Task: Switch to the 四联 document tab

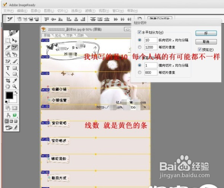Action: tap(81, 36)
